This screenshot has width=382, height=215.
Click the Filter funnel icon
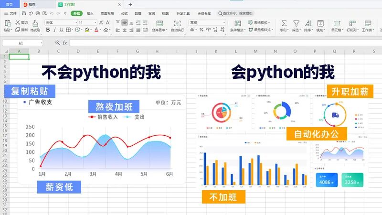click(x=296, y=23)
